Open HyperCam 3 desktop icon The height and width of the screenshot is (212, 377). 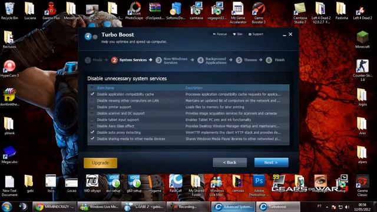[9, 68]
